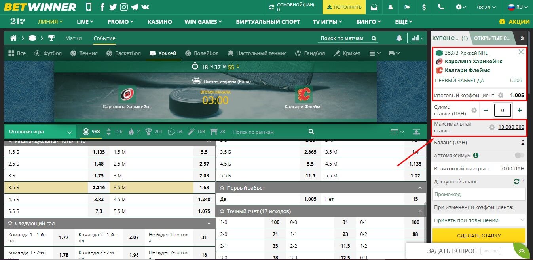
Task: Click gear icon beside Максимальная ставка
Action: [x=492, y=127]
